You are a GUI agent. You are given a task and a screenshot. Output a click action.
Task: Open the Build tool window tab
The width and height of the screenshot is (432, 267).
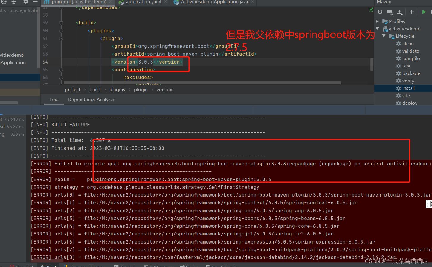[x=48, y=266]
